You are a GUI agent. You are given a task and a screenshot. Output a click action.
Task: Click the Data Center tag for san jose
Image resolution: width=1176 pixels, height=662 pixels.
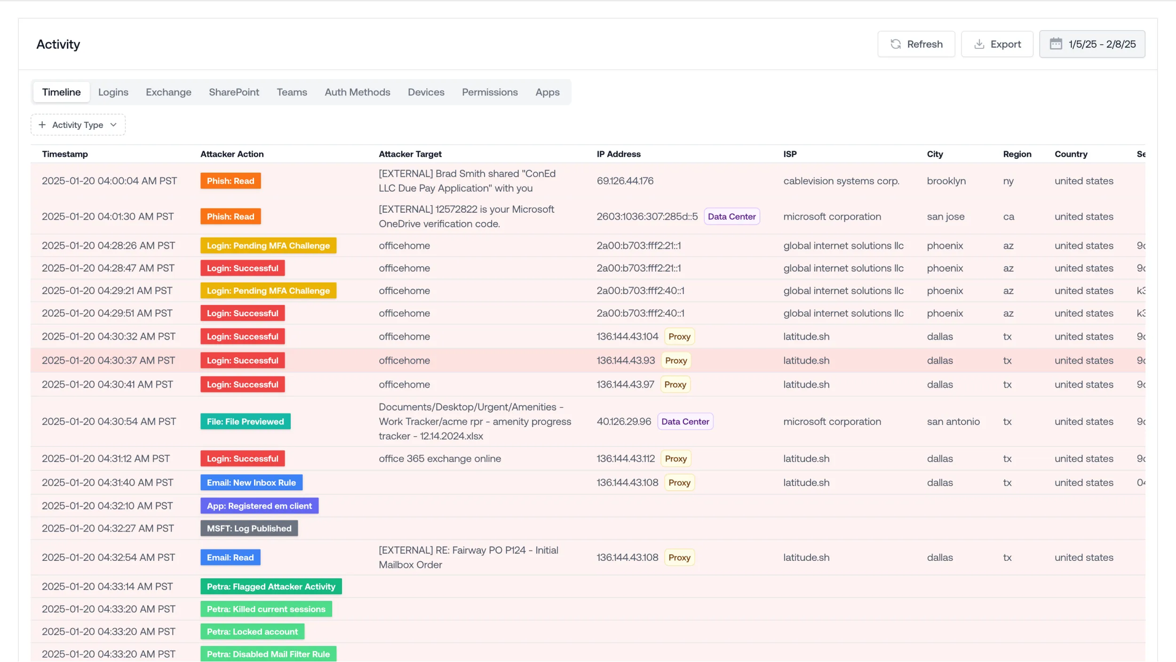pyautogui.click(x=731, y=216)
